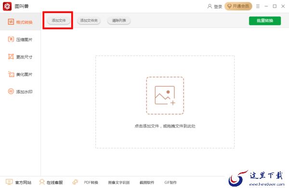Click the monitor icon beside 官方网站

pyautogui.click(x=9, y=182)
